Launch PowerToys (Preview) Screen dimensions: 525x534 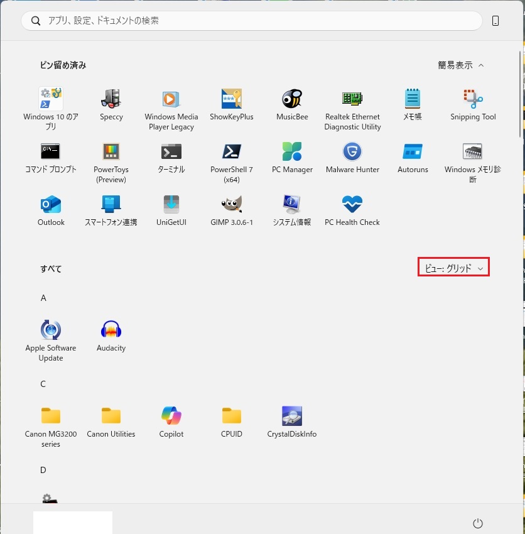pos(111,161)
